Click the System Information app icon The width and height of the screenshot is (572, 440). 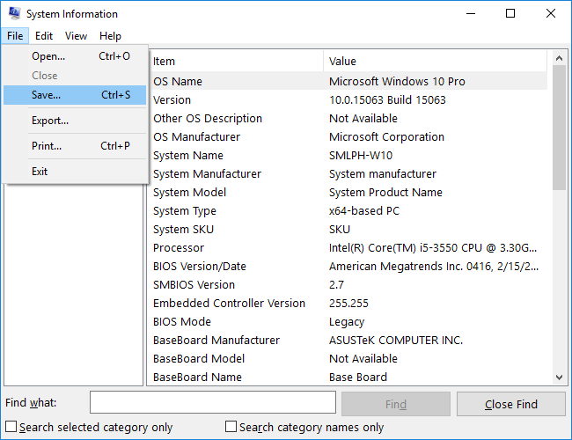[15, 13]
